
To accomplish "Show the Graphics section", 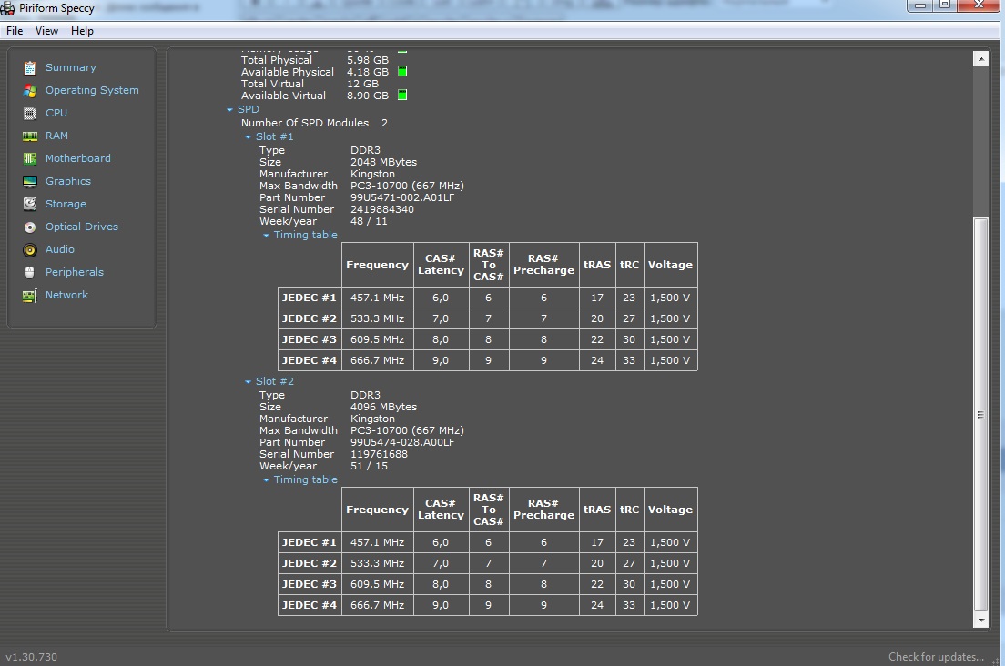I will [68, 181].
